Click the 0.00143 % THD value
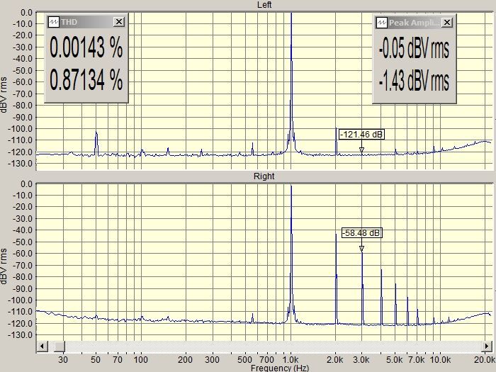Viewport: 496px width, 372px height. tap(86, 47)
